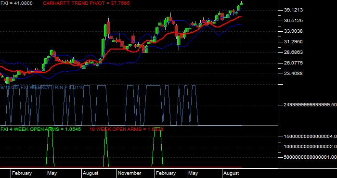The image size is (337, 178).
Task: Click the first May timeline label
Action: (x=52, y=173)
